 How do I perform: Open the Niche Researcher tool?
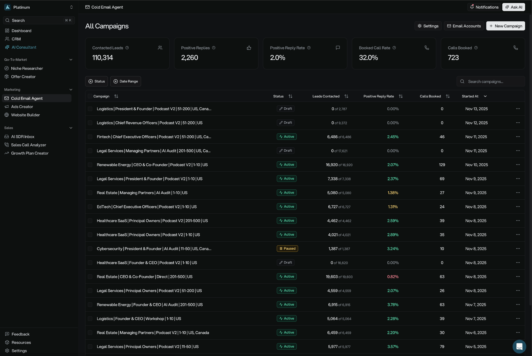pos(27,68)
